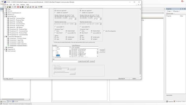This screenshot has width=186, height=105.
Task: Click the red circular toolbar icon
Action: [x=18, y=7]
